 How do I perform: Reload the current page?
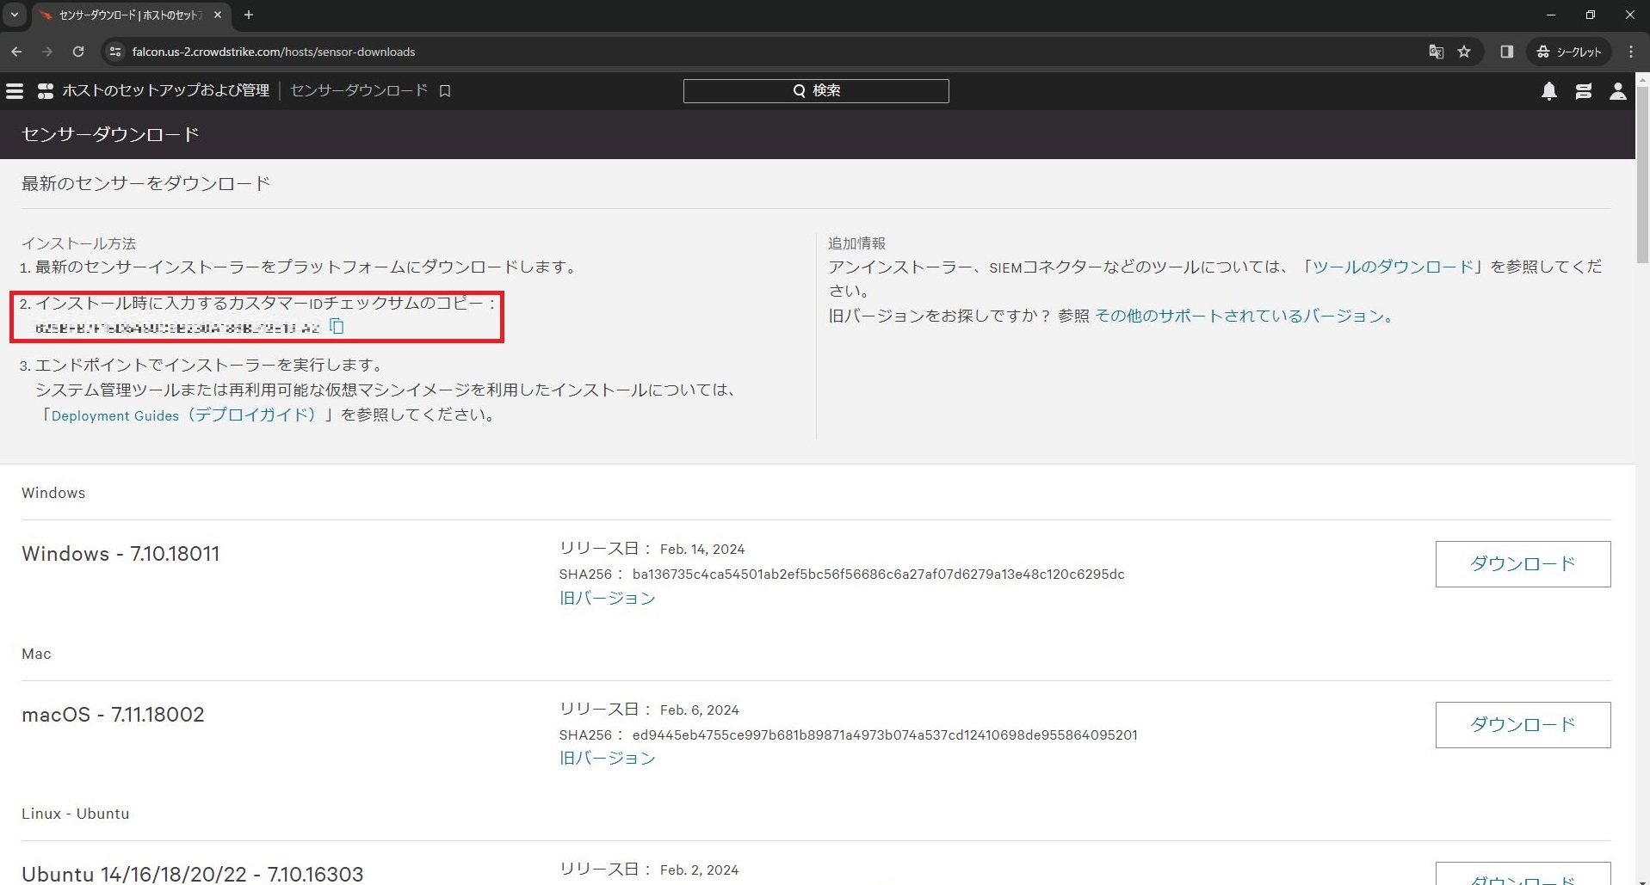77,52
